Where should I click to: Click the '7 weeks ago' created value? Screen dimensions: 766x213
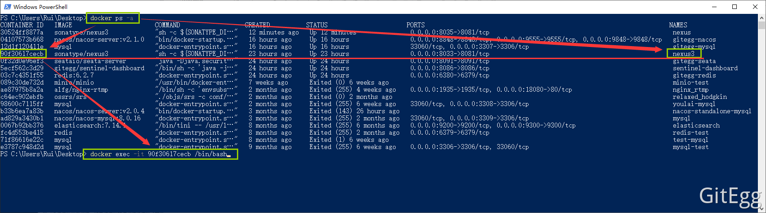pos(268,82)
